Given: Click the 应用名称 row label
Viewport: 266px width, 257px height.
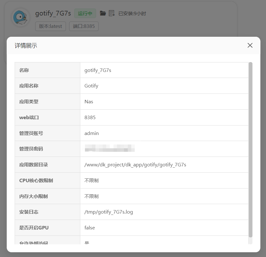Looking at the screenshot, I should (x=29, y=86).
